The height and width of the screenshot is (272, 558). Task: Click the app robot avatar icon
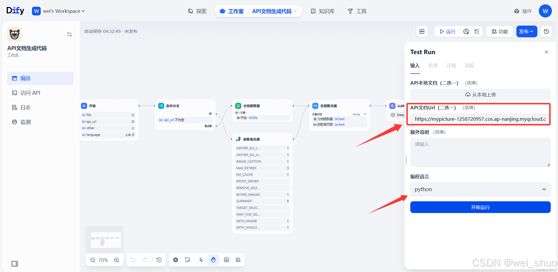pyautogui.click(x=15, y=34)
